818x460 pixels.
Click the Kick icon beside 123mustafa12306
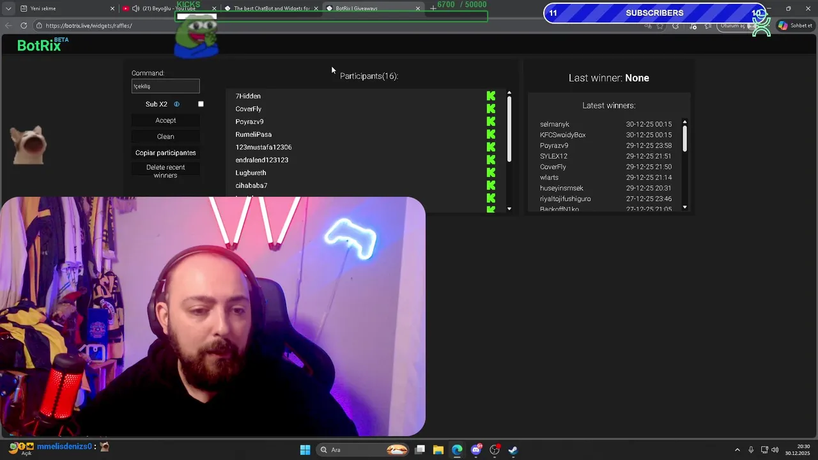point(491,147)
